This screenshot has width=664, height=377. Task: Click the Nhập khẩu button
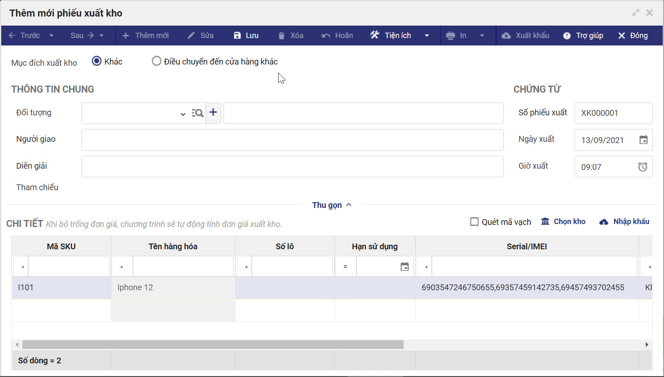click(x=624, y=222)
